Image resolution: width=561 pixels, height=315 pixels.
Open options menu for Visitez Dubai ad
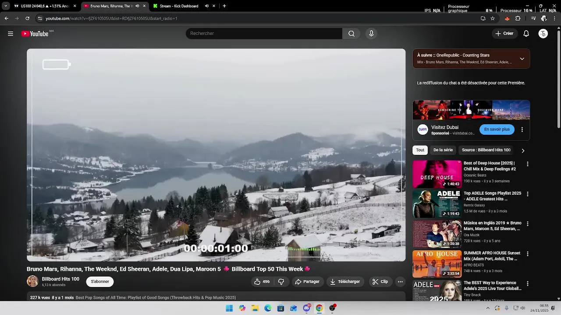pos(522,129)
